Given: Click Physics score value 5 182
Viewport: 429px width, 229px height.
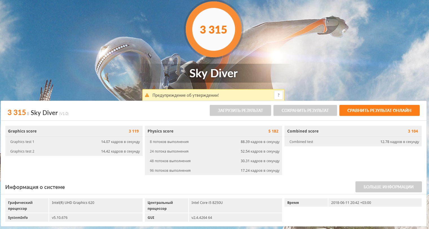Looking at the screenshot, I should pyautogui.click(x=273, y=131).
